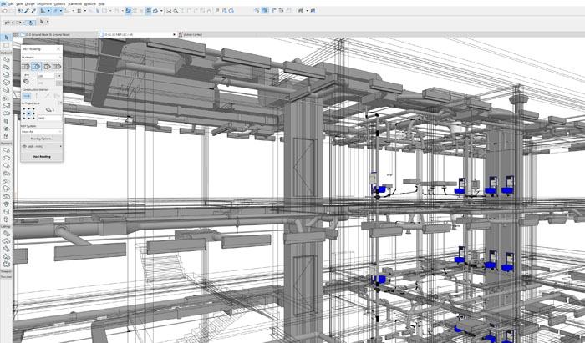The width and height of the screenshot is (585, 343).
Task: Select center anchor point in reference grid
Action: [x=30, y=114]
